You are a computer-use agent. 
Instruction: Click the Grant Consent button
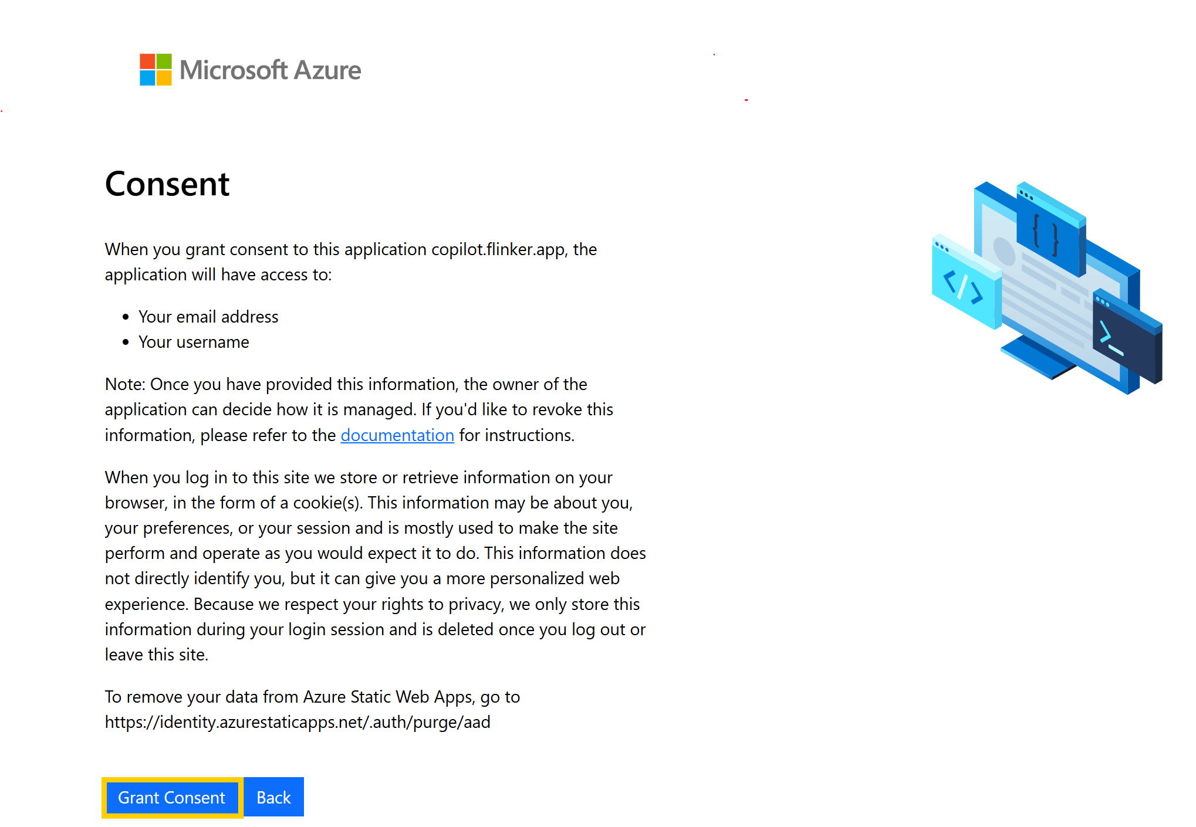point(171,798)
